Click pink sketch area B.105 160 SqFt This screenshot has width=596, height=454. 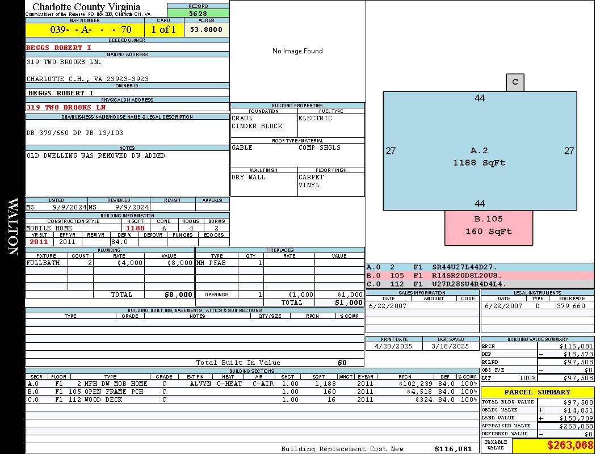(x=489, y=228)
